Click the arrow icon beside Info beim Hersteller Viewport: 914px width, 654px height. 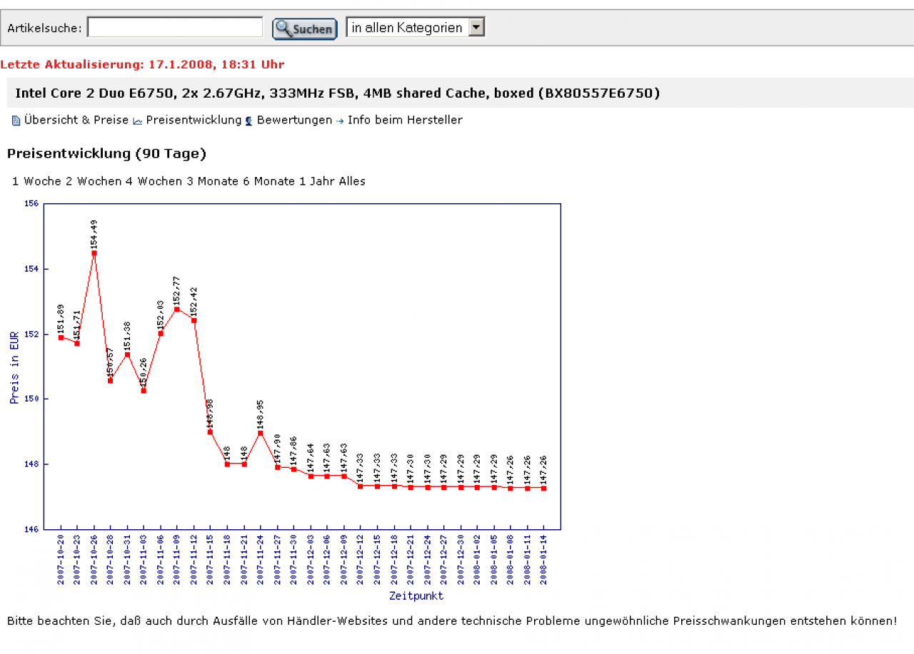point(340,121)
